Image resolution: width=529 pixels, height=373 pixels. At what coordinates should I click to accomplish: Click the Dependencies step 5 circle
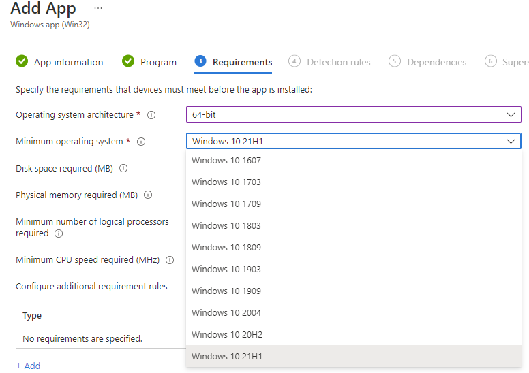[x=395, y=61]
